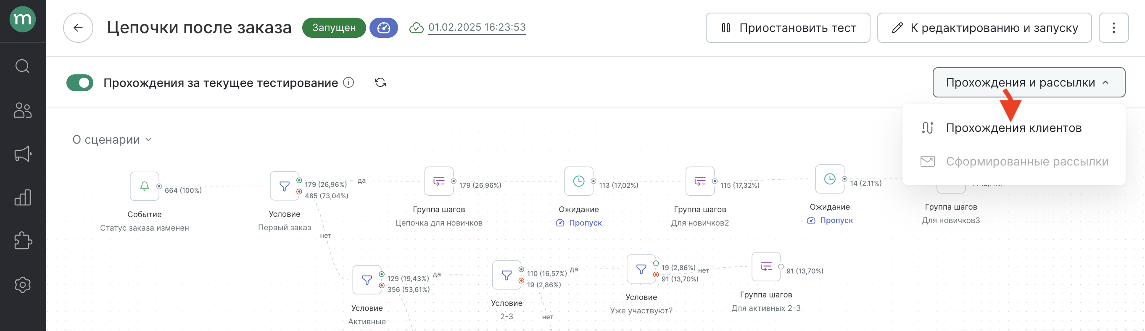Click the 110 (16,57%) yes count

click(x=547, y=274)
